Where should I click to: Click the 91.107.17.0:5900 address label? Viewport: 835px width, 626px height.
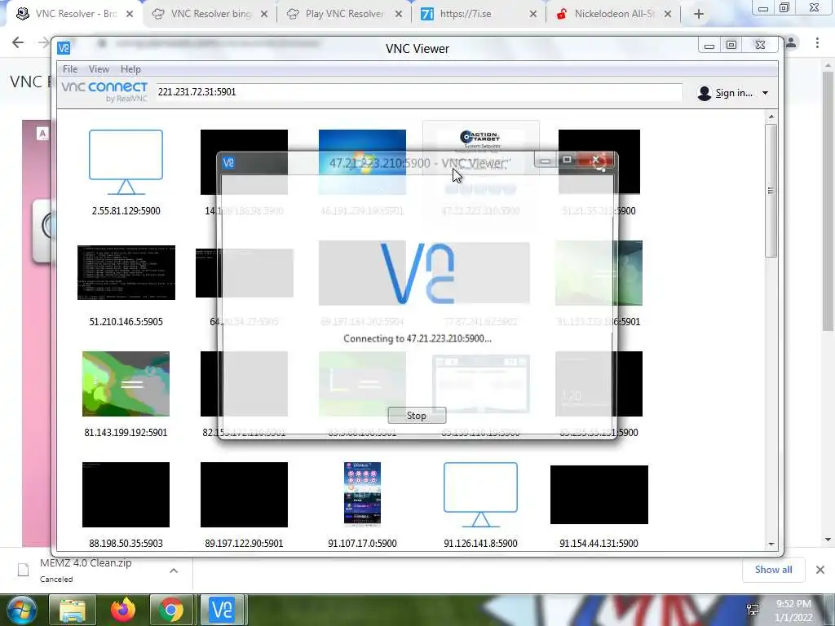[362, 543]
